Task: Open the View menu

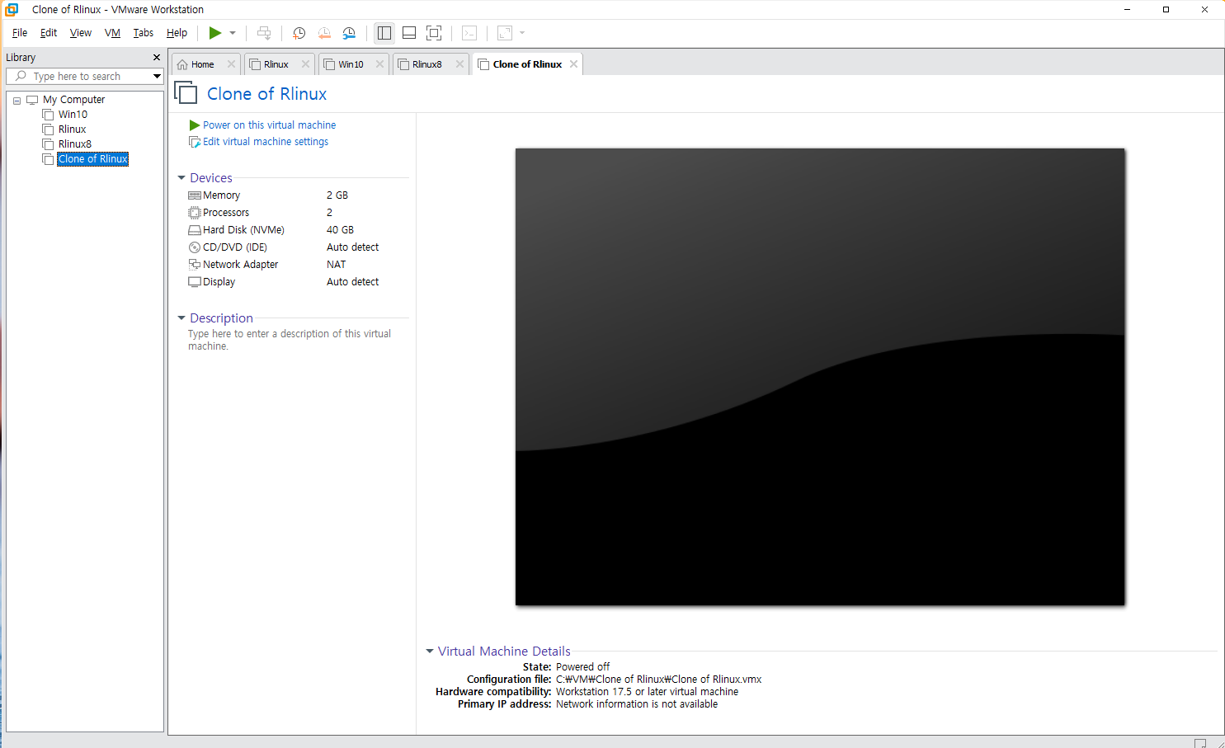Action: point(81,33)
